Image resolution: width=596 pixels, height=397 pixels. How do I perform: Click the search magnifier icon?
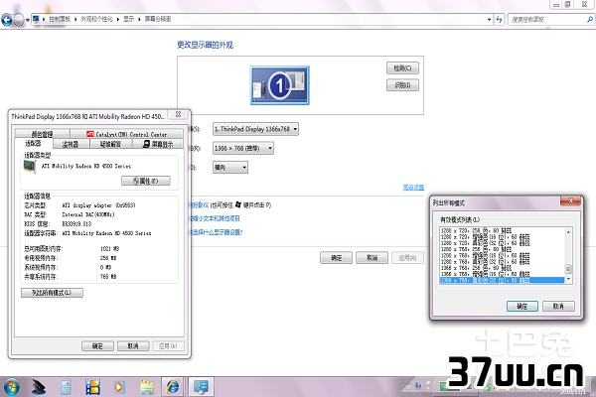[x=590, y=19]
